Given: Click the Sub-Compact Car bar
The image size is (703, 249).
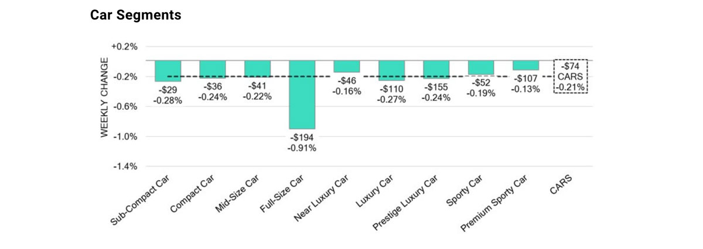Looking at the screenshot, I should point(168,70).
